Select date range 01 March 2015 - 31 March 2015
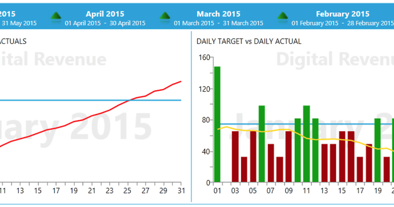Image resolution: width=394 pixels, height=207 pixels. [x=218, y=23]
